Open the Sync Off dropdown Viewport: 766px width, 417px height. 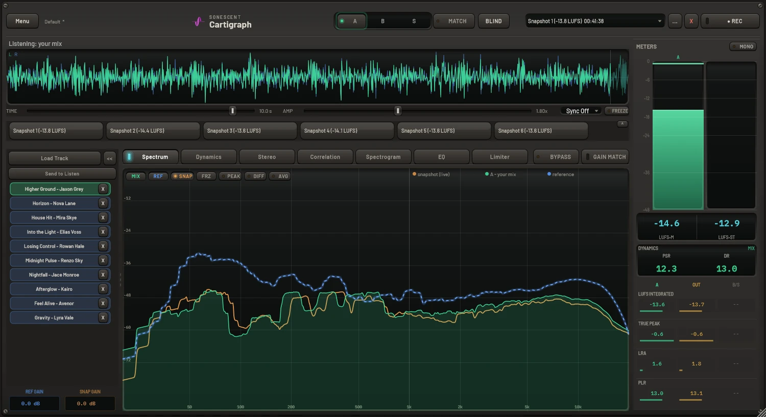tap(582, 111)
